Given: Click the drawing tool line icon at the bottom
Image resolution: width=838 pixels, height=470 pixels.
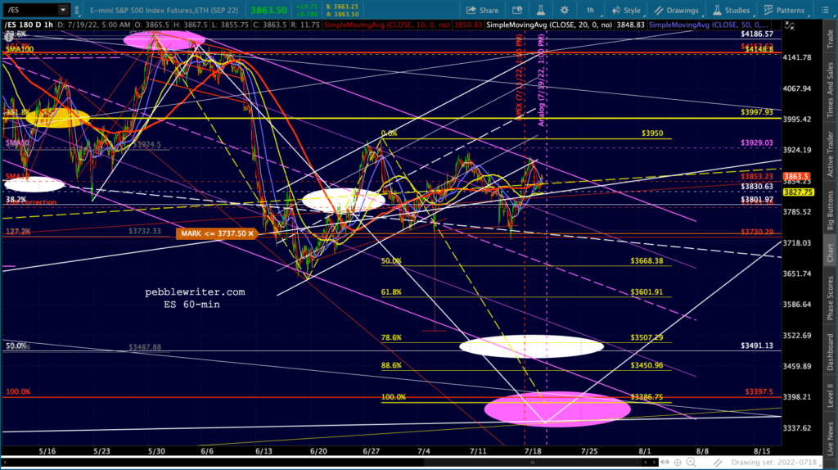Looking at the screenshot, I should click(718, 462).
